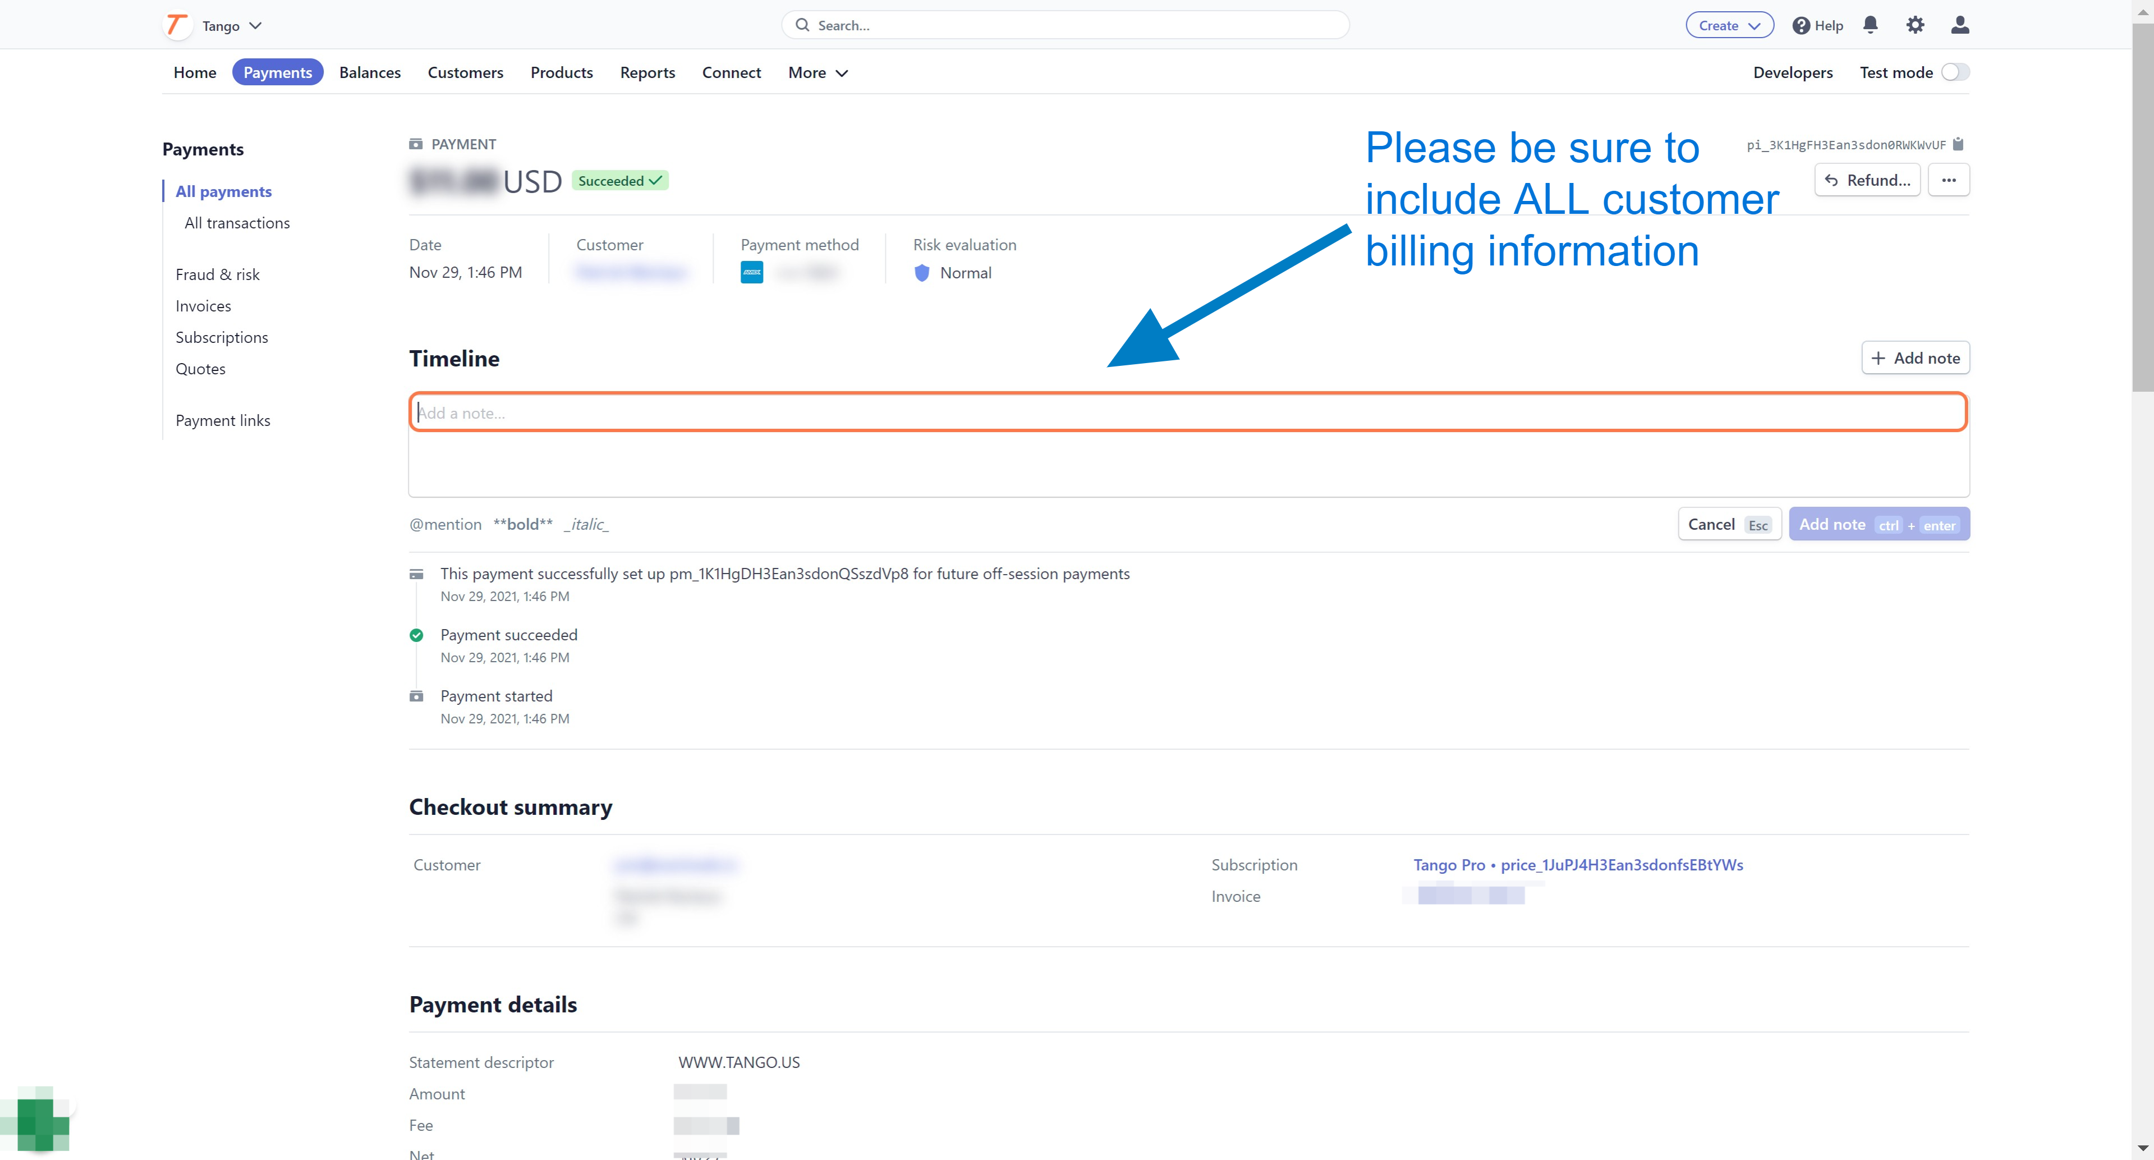Open the user profile icon
2154x1160 pixels.
1960,25
